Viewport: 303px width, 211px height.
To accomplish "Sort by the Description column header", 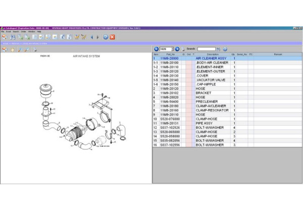I will coord(213,54).
